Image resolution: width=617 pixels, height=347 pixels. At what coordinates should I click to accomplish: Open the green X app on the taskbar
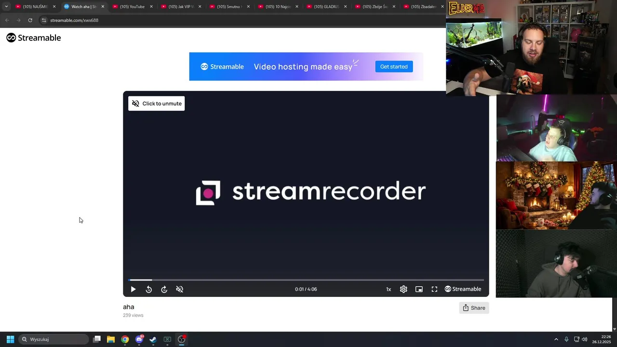pyautogui.click(x=167, y=339)
